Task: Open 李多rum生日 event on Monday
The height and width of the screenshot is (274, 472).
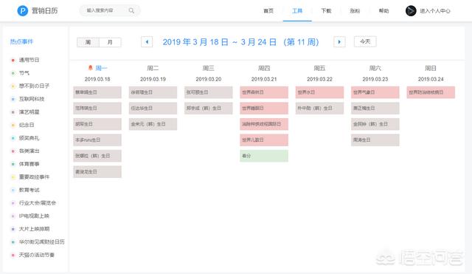Action: [97, 140]
